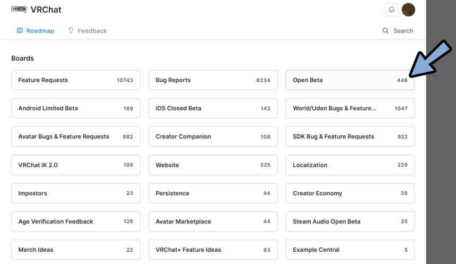Open the Avatar Marketplace board
This screenshot has width=456, height=264.
(x=213, y=222)
